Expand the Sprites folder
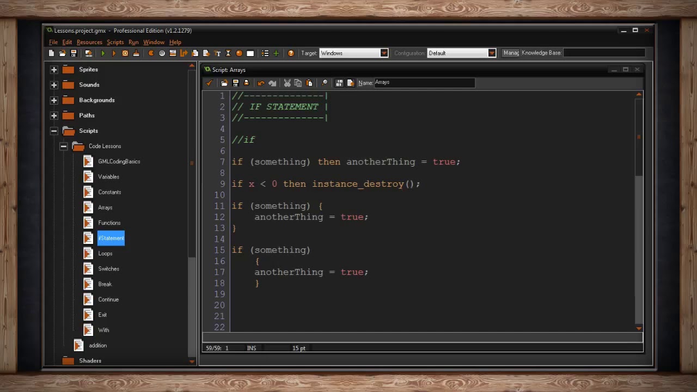697x392 pixels. point(54,70)
